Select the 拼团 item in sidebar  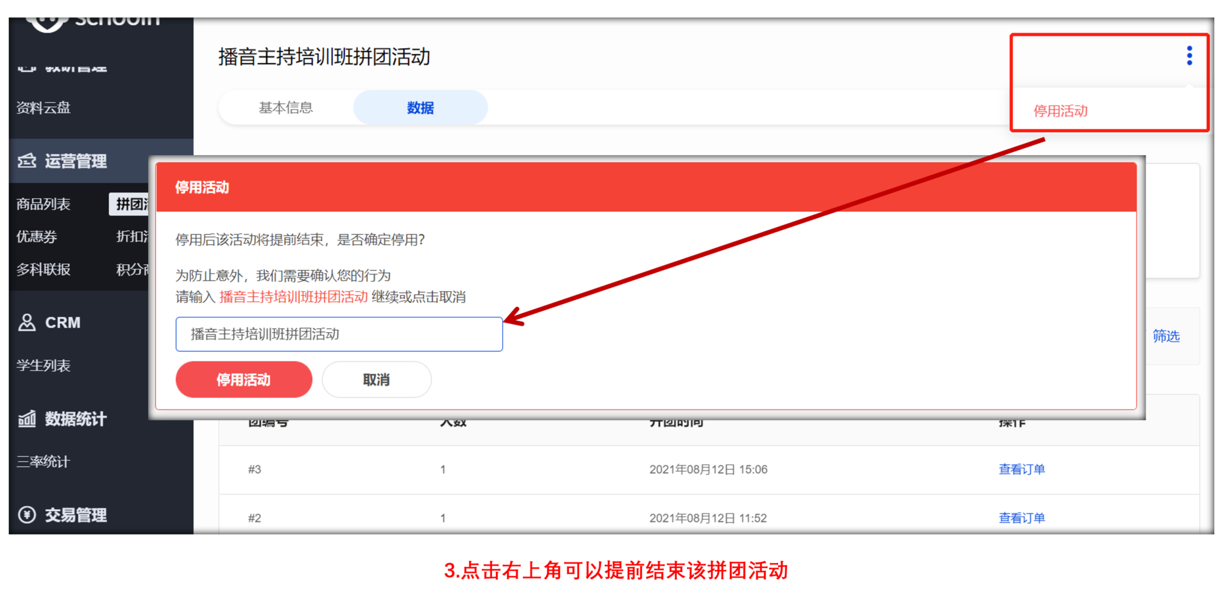pyautogui.click(x=130, y=204)
